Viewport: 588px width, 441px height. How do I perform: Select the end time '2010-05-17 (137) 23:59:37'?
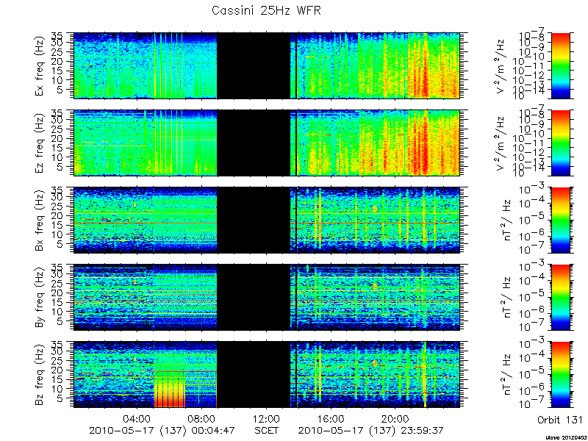pos(371,431)
